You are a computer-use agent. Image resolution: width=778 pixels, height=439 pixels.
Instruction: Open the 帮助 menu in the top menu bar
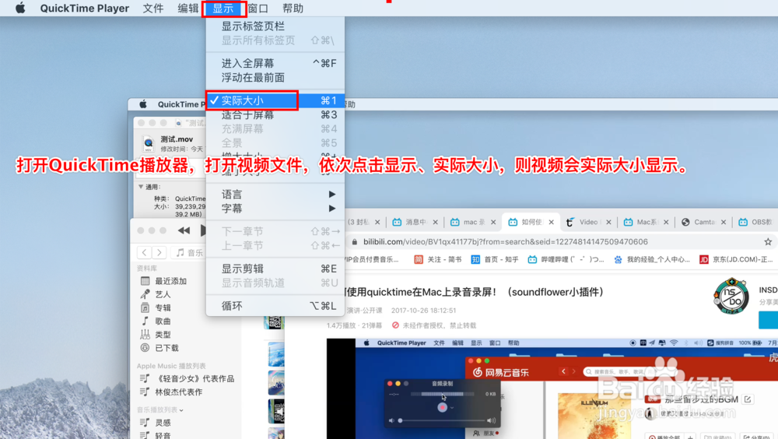(x=293, y=8)
